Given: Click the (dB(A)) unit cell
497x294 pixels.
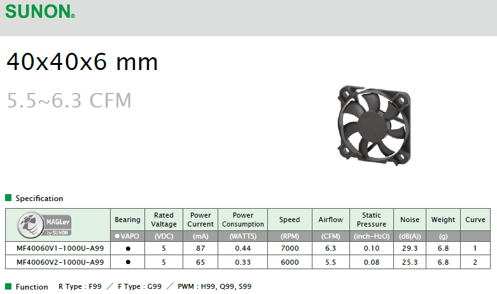Looking at the screenshot, I should (410, 236).
